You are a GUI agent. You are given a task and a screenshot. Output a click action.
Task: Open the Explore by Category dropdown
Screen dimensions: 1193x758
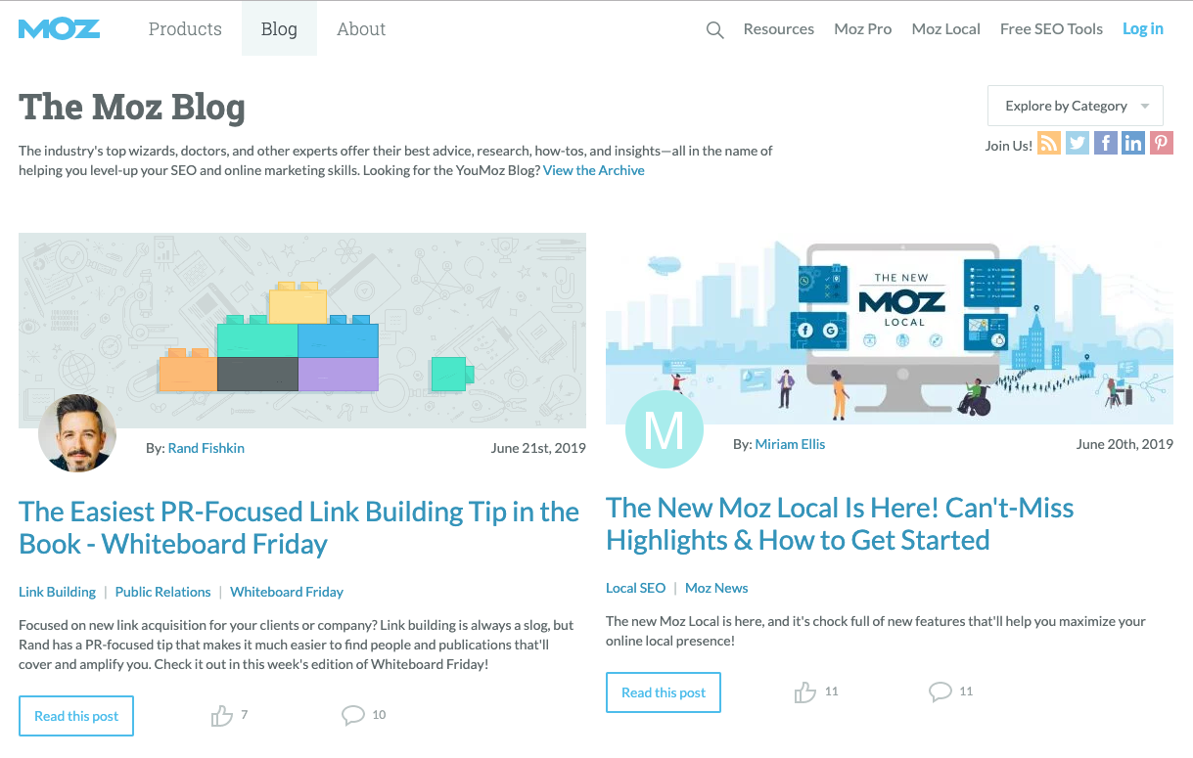coord(1075,105)
